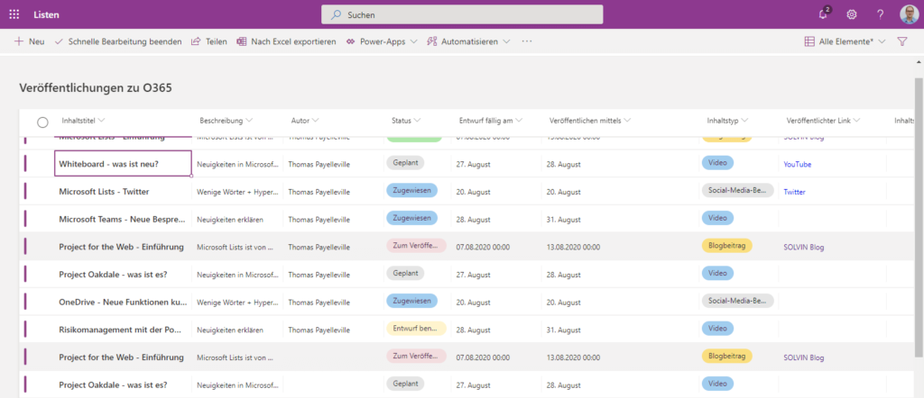The width and height of the screenshot is (924, 398).
Task: Click Thomas Payelleville in Whiteboard row
Action: pyautogui.click(x=319, y=165)
